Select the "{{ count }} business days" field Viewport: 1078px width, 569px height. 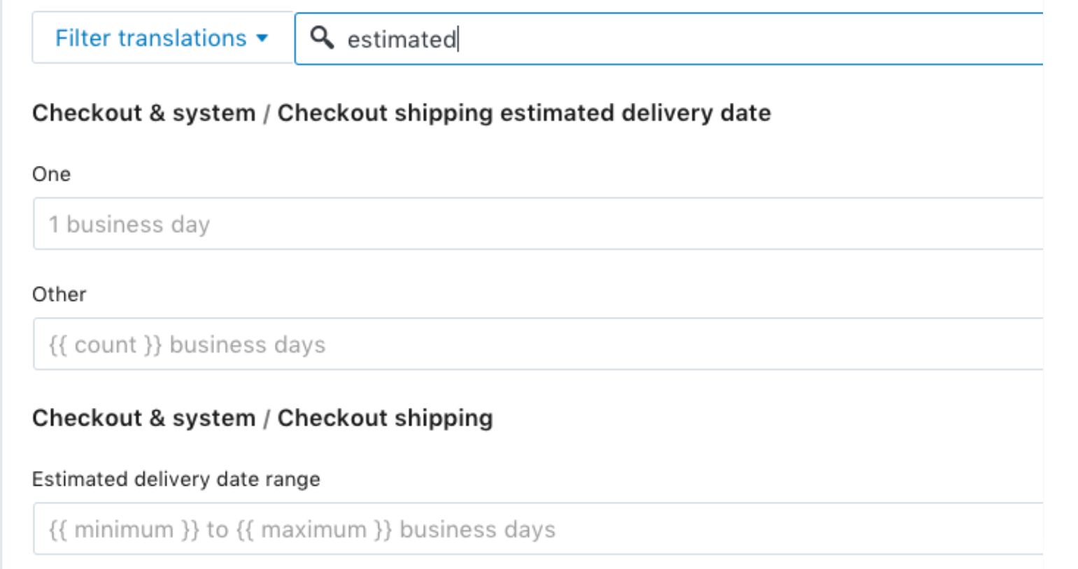(538, 344)
